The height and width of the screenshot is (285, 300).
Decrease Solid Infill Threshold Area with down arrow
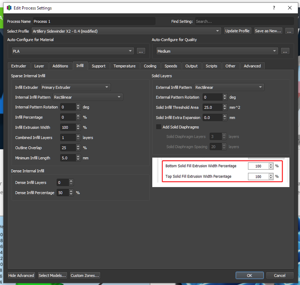point(225,109)
